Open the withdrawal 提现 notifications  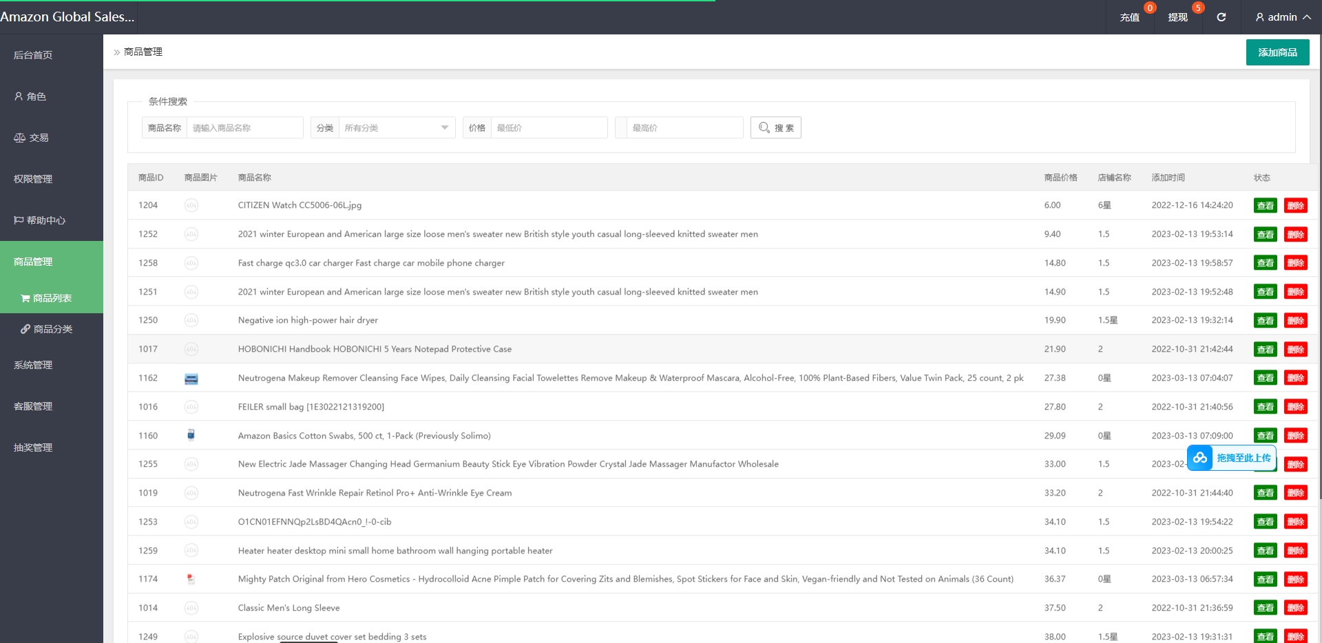click(x=1178, y=17)
